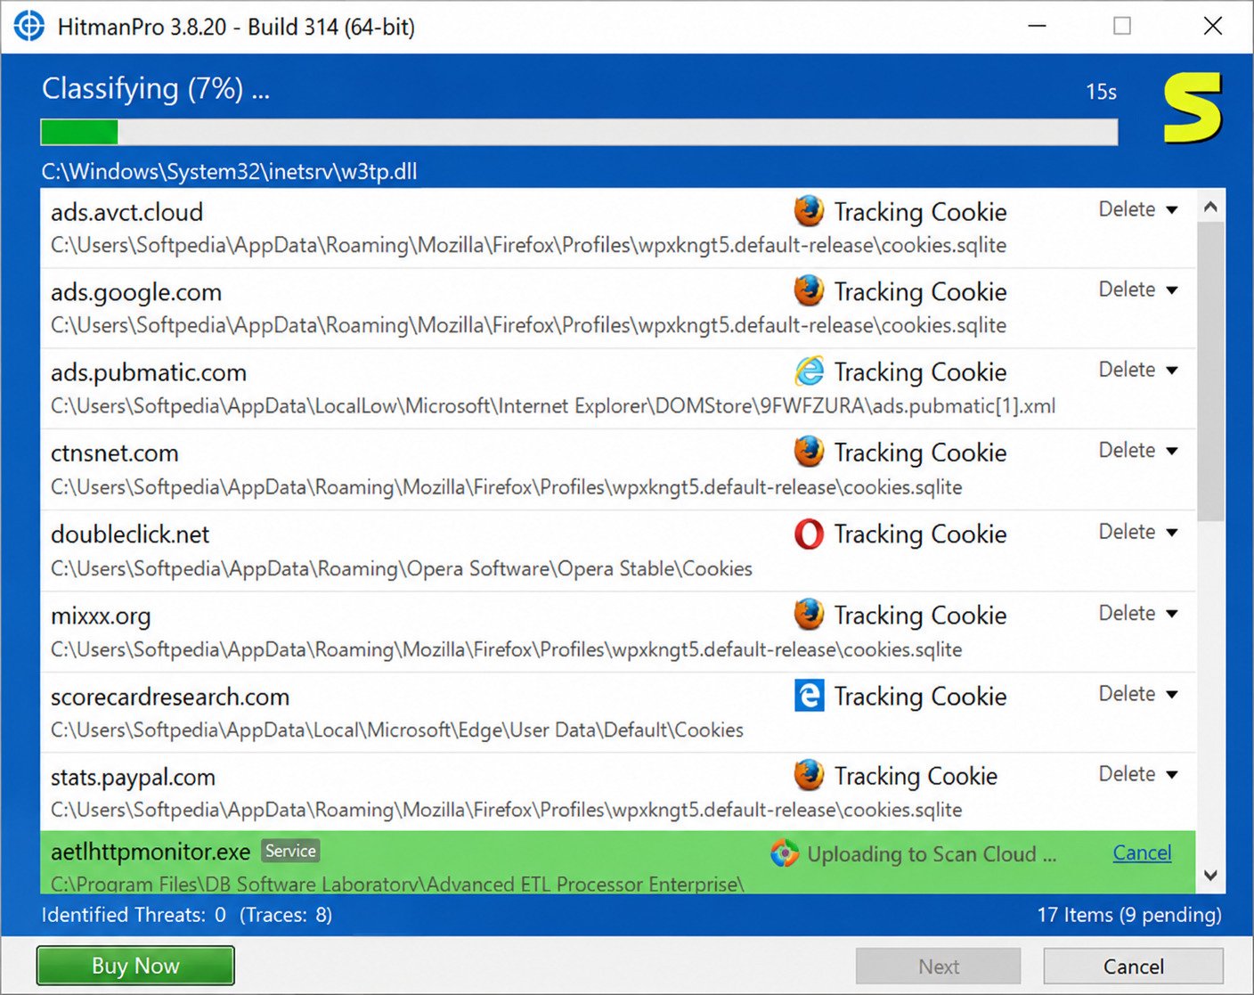This screenshot has height=995, width=1254.
Task: Click Tracking Cookie label on doubleclick.net row
Action: (920, 534)
